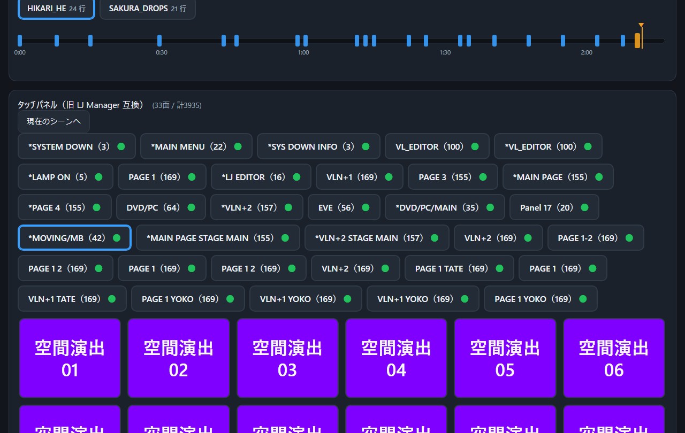Click the タッチパネル(旧 LJ Manager 互換) heading

81,105
